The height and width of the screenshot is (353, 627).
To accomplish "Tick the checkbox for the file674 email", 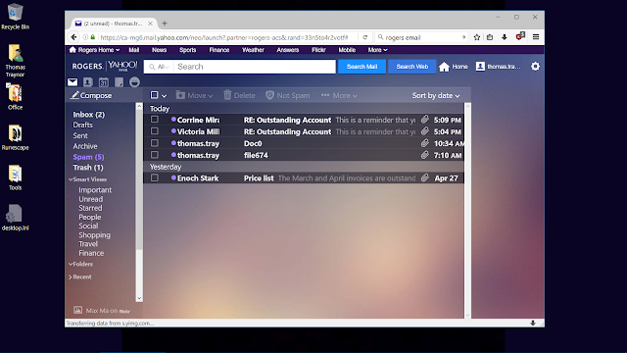I will point(155,155).
